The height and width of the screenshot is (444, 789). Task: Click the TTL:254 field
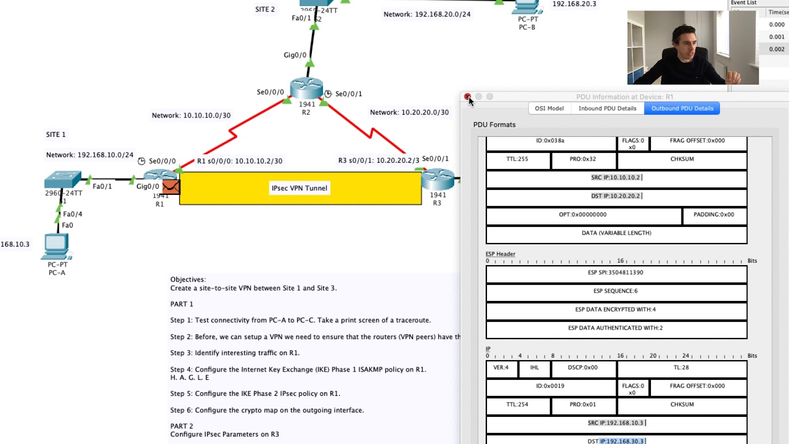click(x=518, y=405)
